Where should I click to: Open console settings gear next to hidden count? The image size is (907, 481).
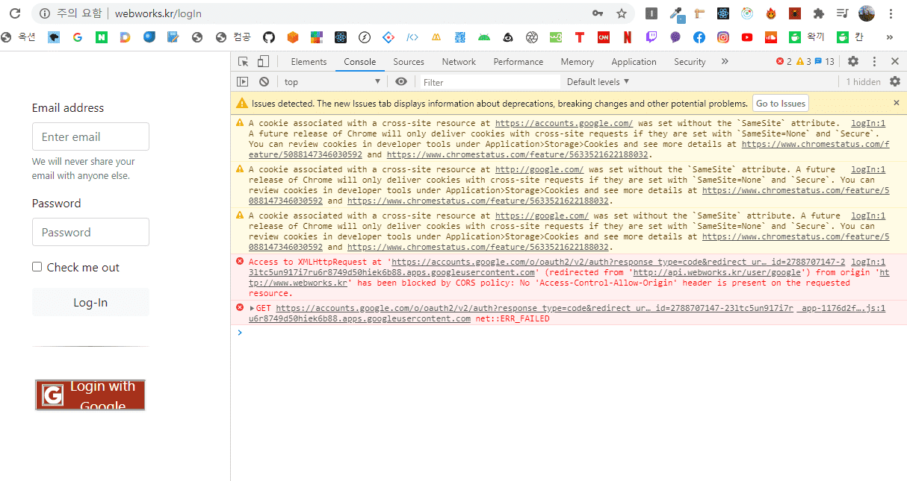coord(895,82)
